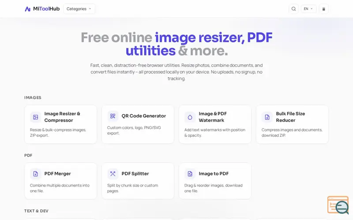353x220 pixels.
Task: Go to MiToolHub home via brand name
Action: (x=46, y=9)
